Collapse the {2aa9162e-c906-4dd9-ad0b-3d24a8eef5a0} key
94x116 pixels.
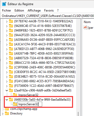click(x=7, y=90)
